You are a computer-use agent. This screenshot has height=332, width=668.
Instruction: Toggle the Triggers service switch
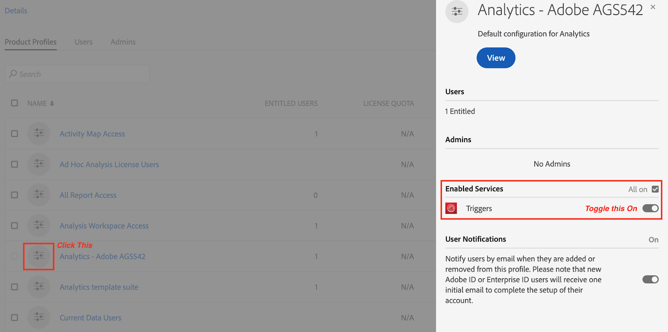tap(650, 208)
